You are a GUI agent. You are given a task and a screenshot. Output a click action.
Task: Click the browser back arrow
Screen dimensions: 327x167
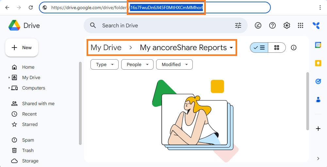click(7, 8)
